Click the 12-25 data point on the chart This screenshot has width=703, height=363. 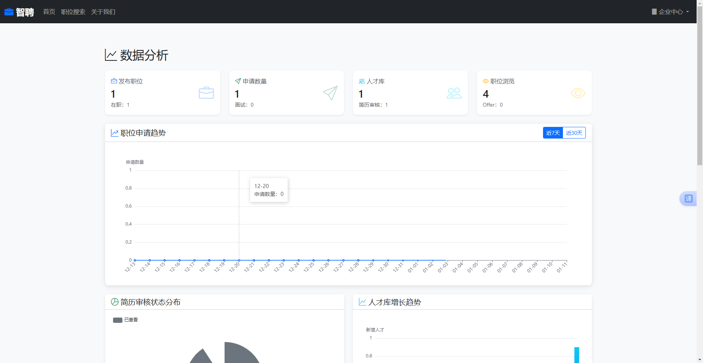coord(314,260)
